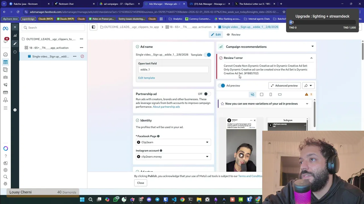Viewport: 364px width, 204px height.
Task: Open History clock icon
Action: (15, 52)
